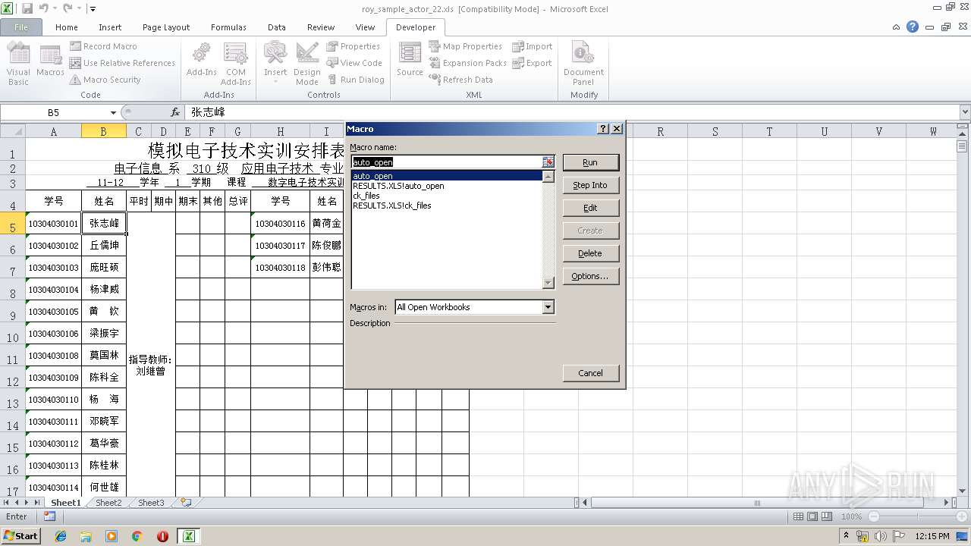Image resolution: width=971 pixels, height=546 pixels.
Task: Click View Code in Controls group
Action: tap(354, 63)
